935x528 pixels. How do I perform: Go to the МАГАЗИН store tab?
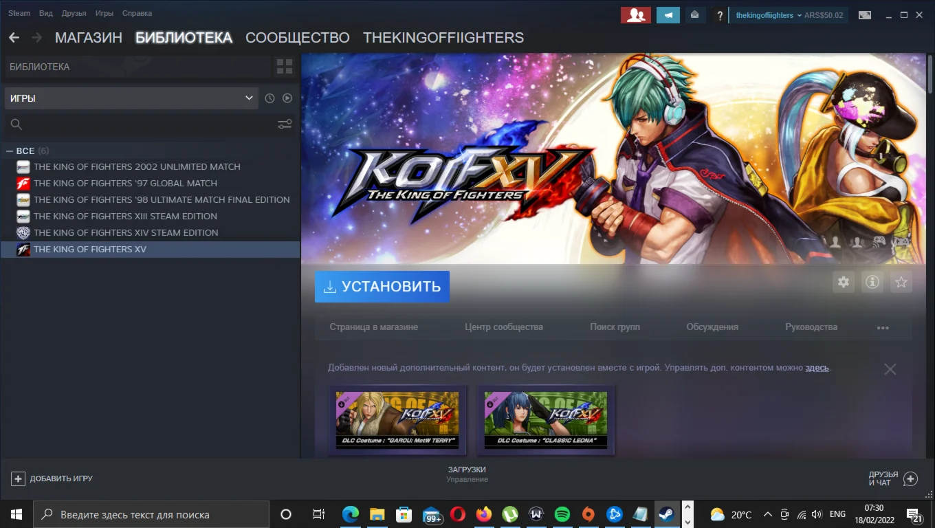point(89,38)
